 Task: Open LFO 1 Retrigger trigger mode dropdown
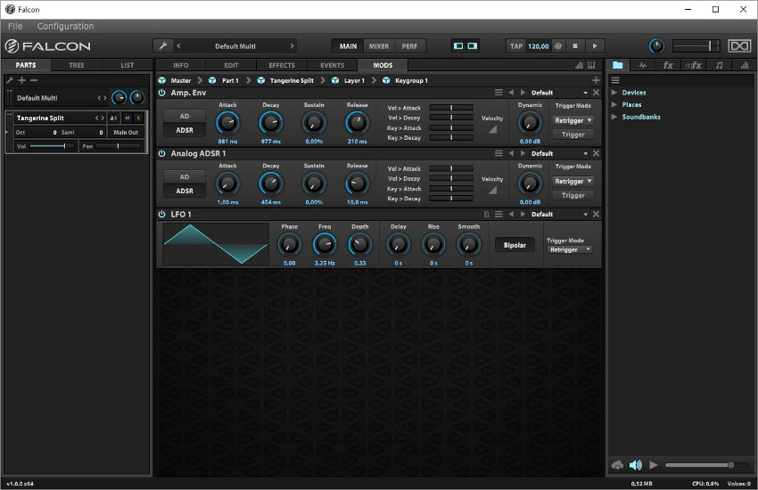(570, 249)
